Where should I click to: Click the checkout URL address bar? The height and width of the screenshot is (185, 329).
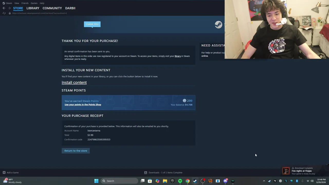point(39,13)
